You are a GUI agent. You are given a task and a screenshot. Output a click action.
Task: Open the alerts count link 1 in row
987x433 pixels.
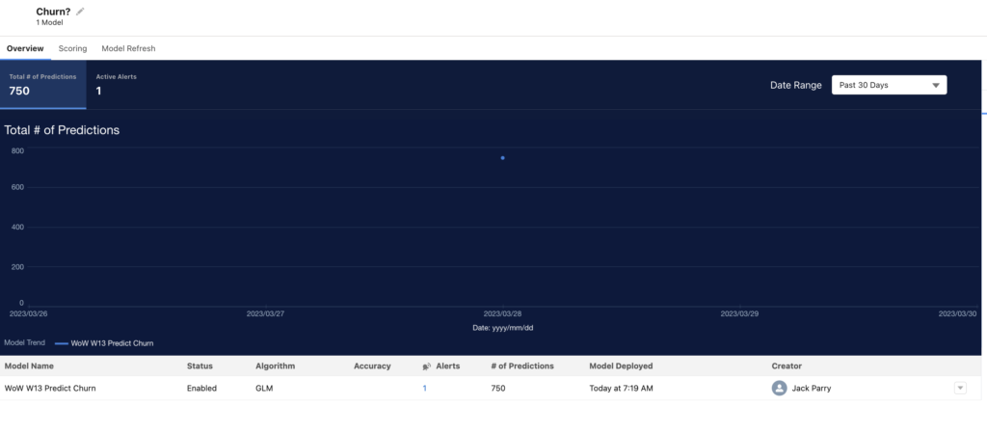tap(424, 389)
